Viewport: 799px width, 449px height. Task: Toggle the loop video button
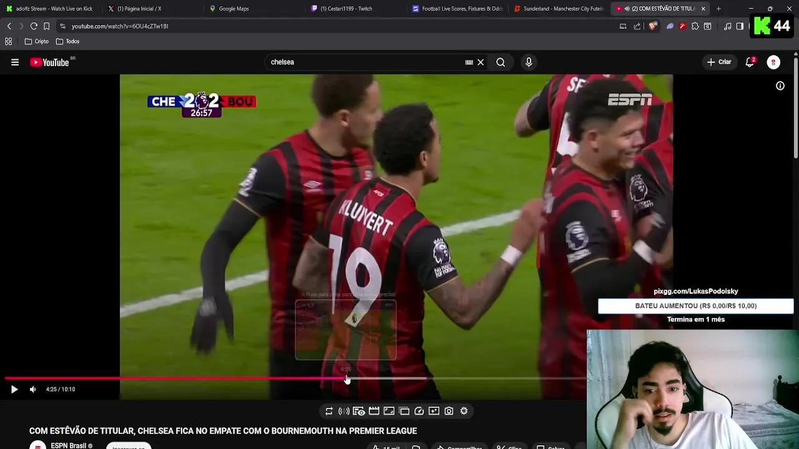[329, 411]
